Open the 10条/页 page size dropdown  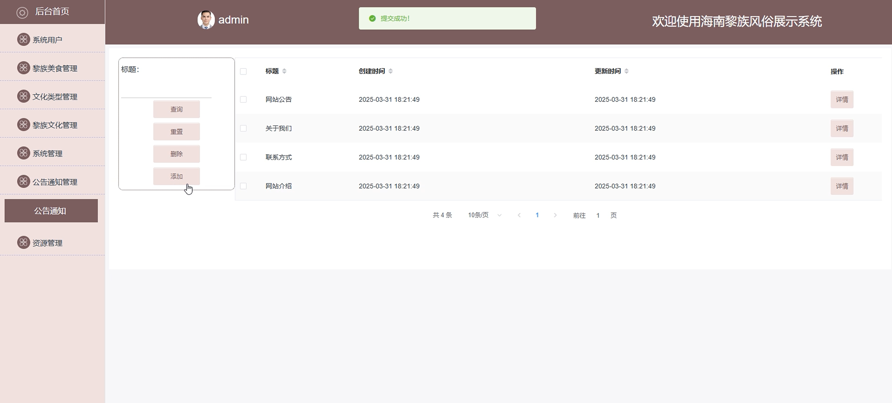tap(484, 215)
